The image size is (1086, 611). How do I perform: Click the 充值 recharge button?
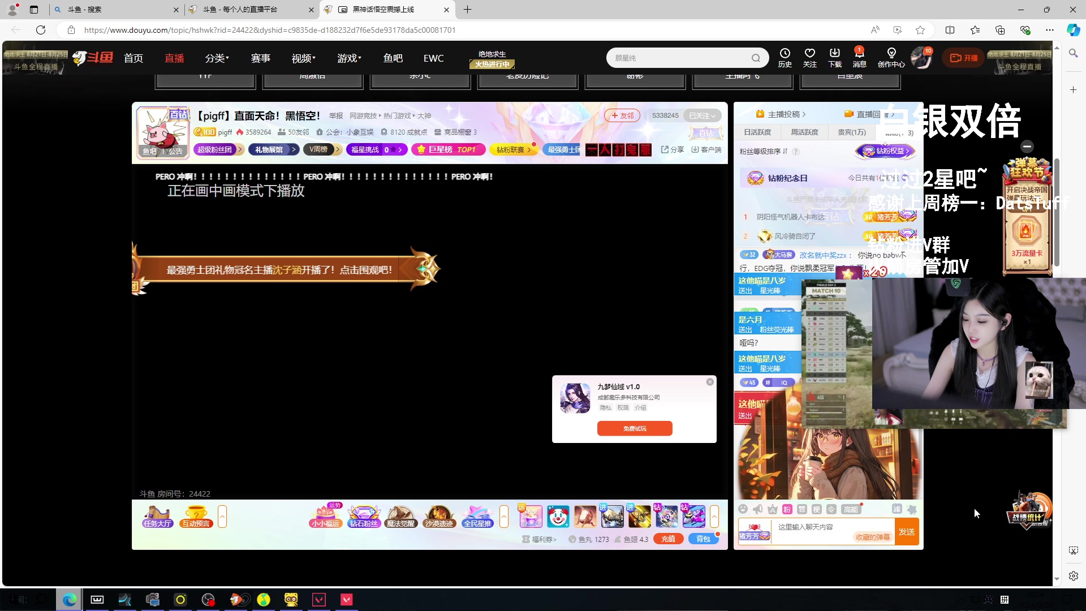tap(668, 539)
